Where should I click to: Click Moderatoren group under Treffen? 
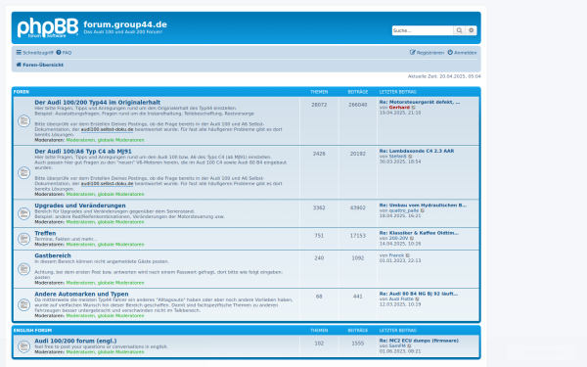pos(80,244)
